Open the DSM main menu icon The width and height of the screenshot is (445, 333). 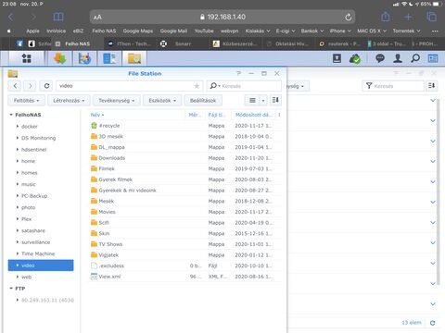[x=27, y=58]
